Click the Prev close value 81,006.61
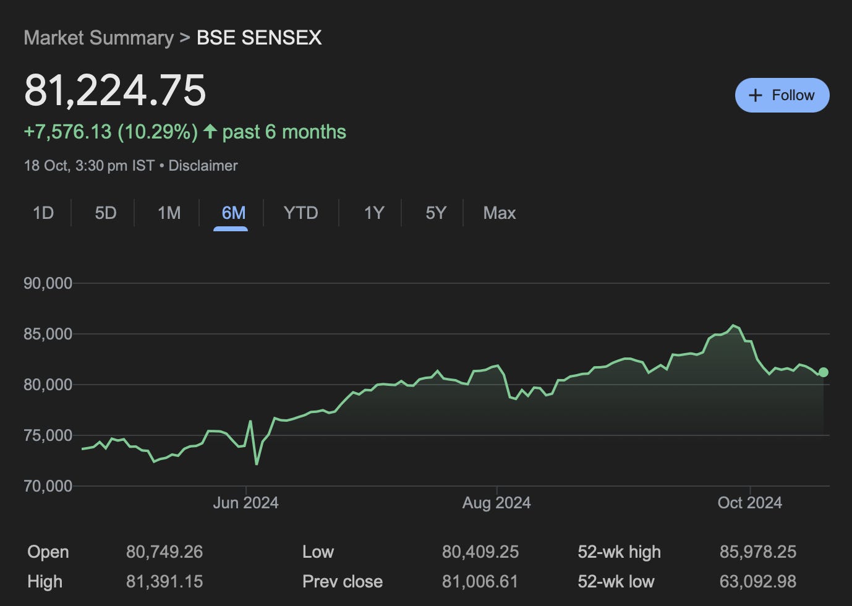Viewport: 852px width, 606px height. [480, 581]
